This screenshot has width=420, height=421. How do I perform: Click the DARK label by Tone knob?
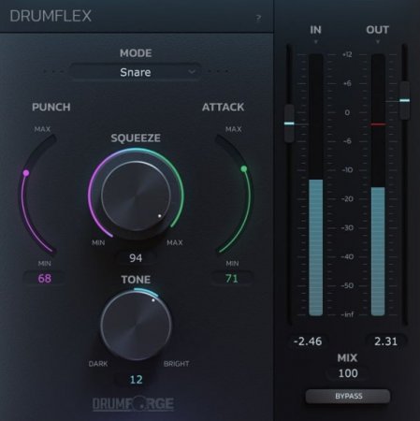(98, 364)
